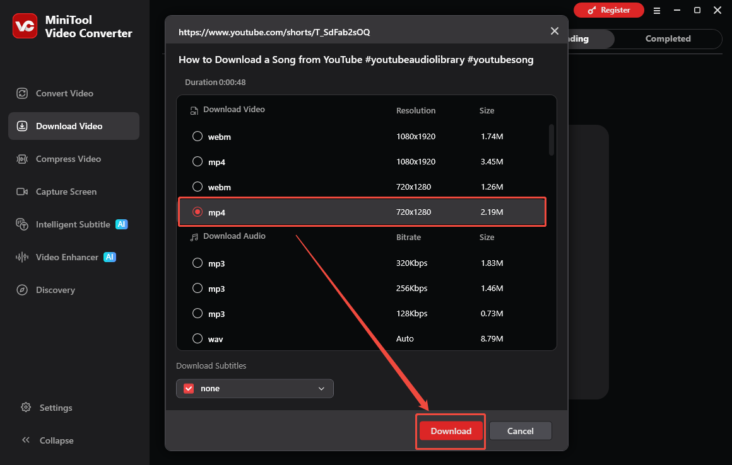The height and width of the screenshot is (465, 732).
Task: Open Settings from the sidebar
Action: [x=56, y=408]
